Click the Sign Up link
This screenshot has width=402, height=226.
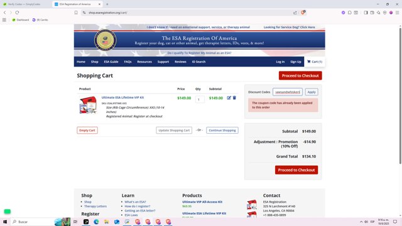click(x=296, y=62)
